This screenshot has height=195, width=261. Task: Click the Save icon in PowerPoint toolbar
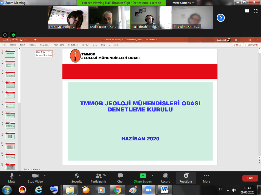click(x=21, y=40)
